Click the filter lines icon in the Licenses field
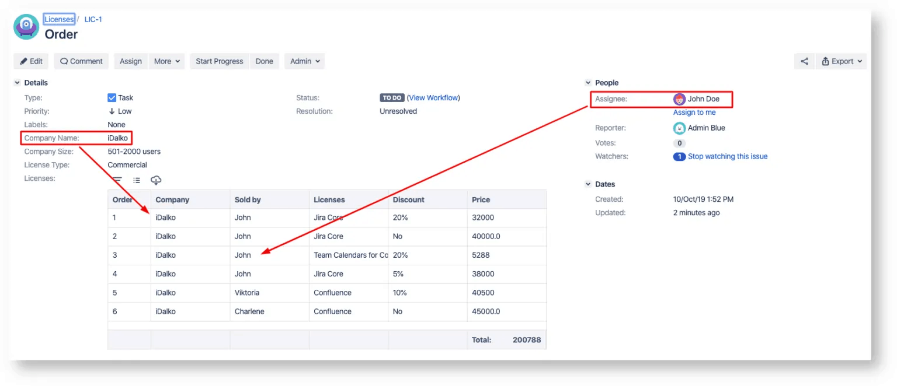The image size is (897, 386). [116, 180]
